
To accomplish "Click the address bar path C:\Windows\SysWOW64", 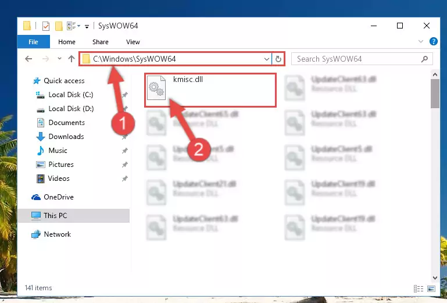I will [x=134, y=59].
